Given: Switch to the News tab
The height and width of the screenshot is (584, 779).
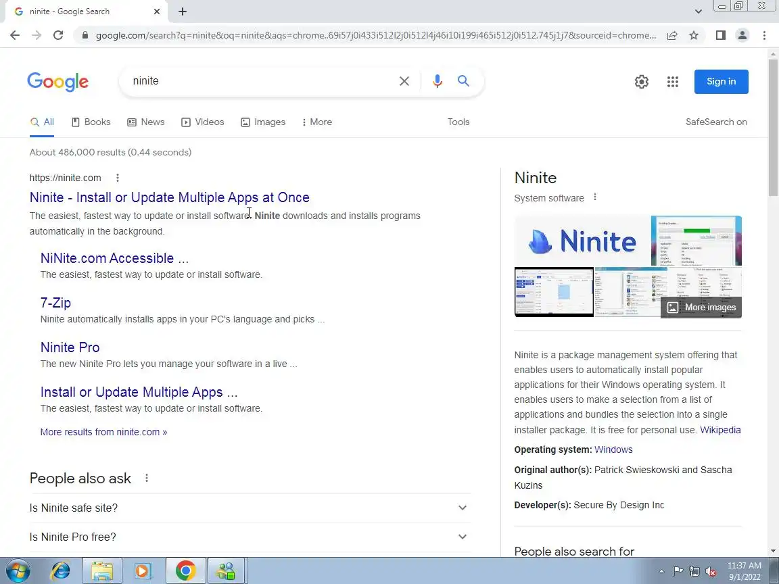Looking at the screenshot, I should [x=146, y=122].
